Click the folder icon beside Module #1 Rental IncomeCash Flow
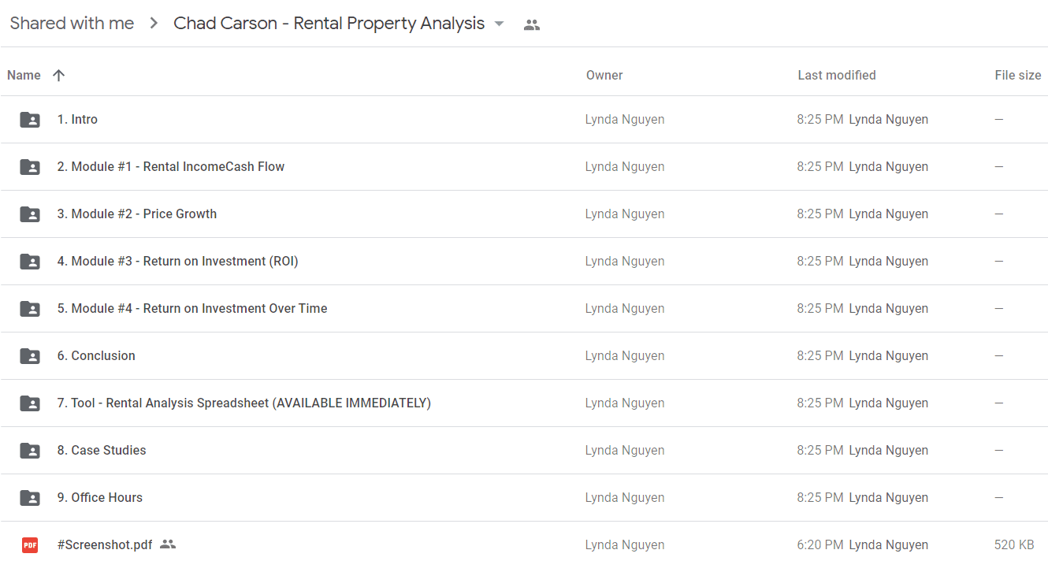The image size is (1048, 561). click(x=30, y=167)
